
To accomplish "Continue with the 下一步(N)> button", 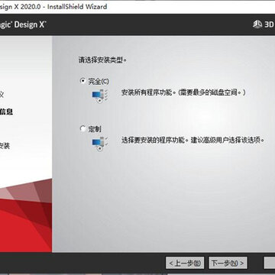I will coord(228,263).
